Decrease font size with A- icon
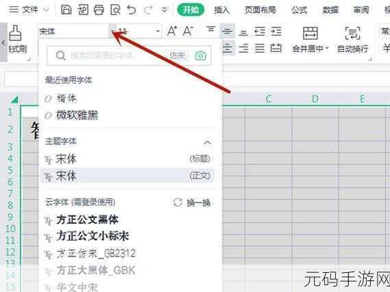This screenshot has width=390, height=292. pyautogui.click(x=188, y=31)
